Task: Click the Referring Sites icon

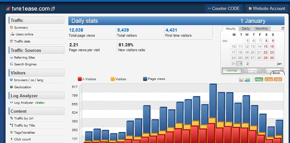Action: click(x=12, y=57)
